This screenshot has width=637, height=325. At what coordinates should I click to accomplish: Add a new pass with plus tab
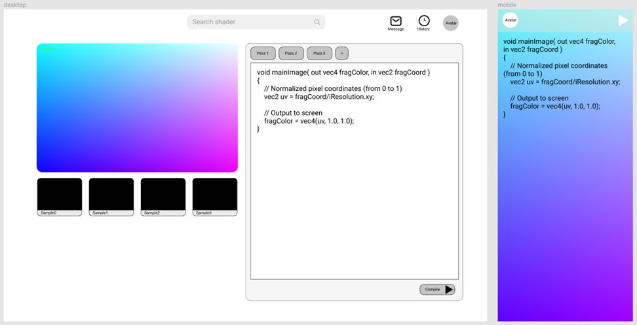[341, 53]
